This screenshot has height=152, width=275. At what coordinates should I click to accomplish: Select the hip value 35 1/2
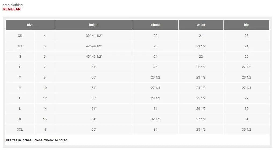click(247, 130)
